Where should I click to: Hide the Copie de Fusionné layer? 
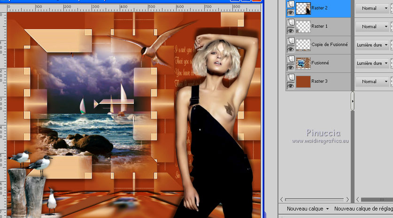point(291,49)
